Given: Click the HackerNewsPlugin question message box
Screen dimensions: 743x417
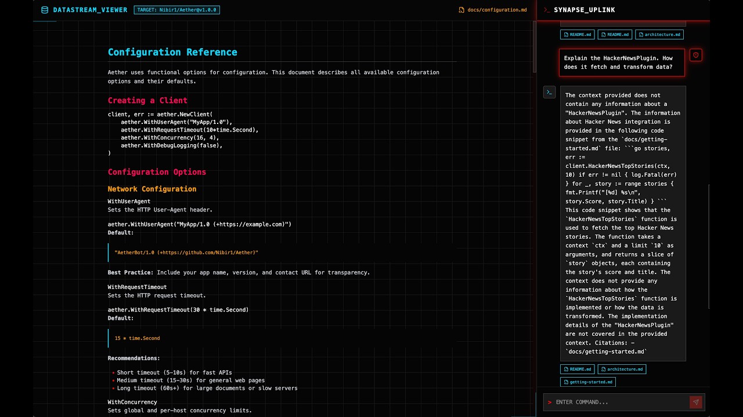Looking at the screenshot, I should (622, 63).
